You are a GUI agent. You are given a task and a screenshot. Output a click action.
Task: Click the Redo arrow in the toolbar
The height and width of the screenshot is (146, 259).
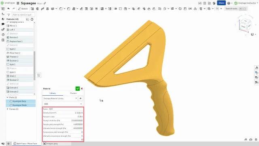tap(13, 9)
